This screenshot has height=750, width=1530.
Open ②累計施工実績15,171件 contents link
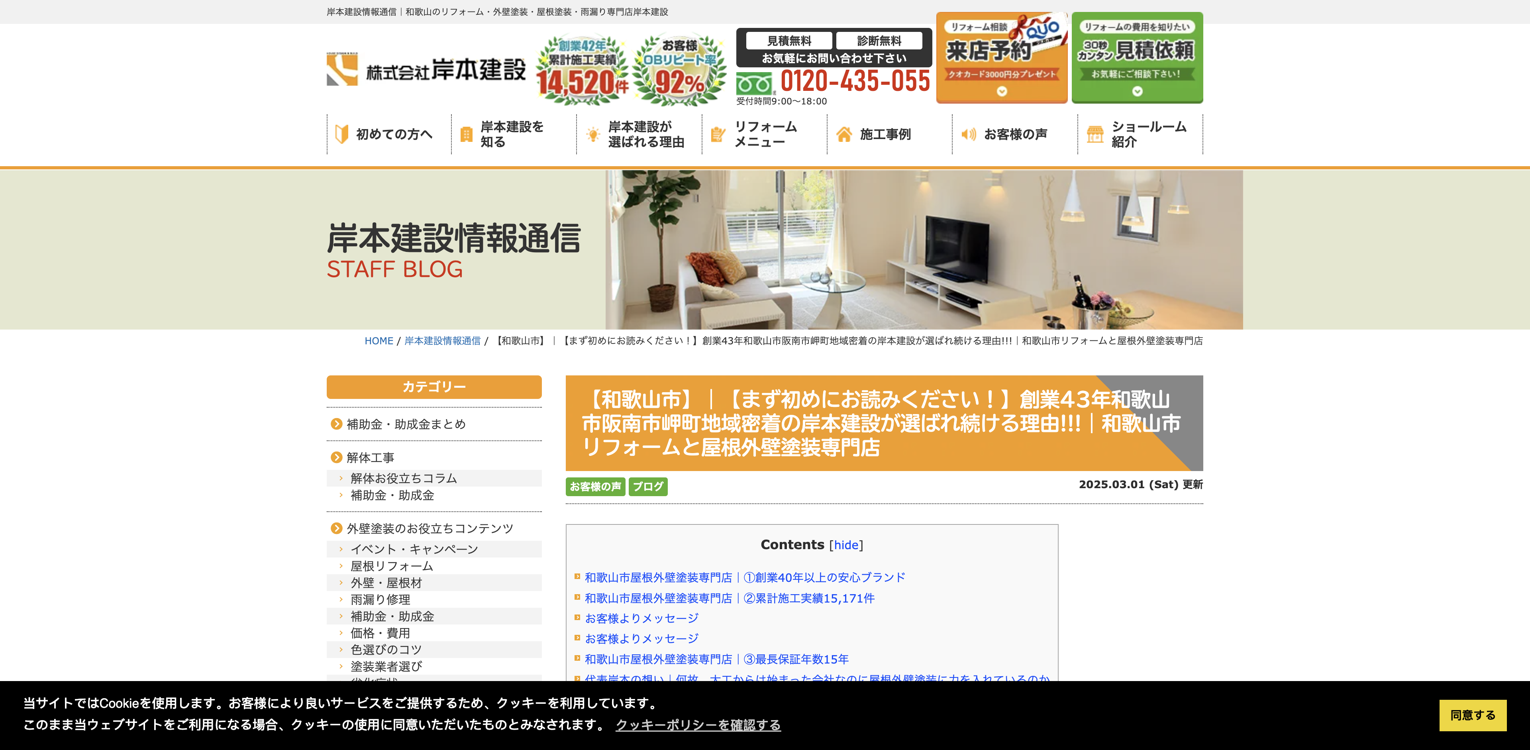pyautogui.click(x=730, y=598)
